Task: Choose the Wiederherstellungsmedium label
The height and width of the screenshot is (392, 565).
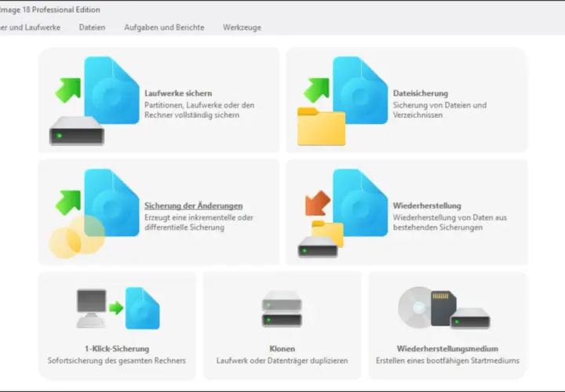Action: click(x=447, y=349)
